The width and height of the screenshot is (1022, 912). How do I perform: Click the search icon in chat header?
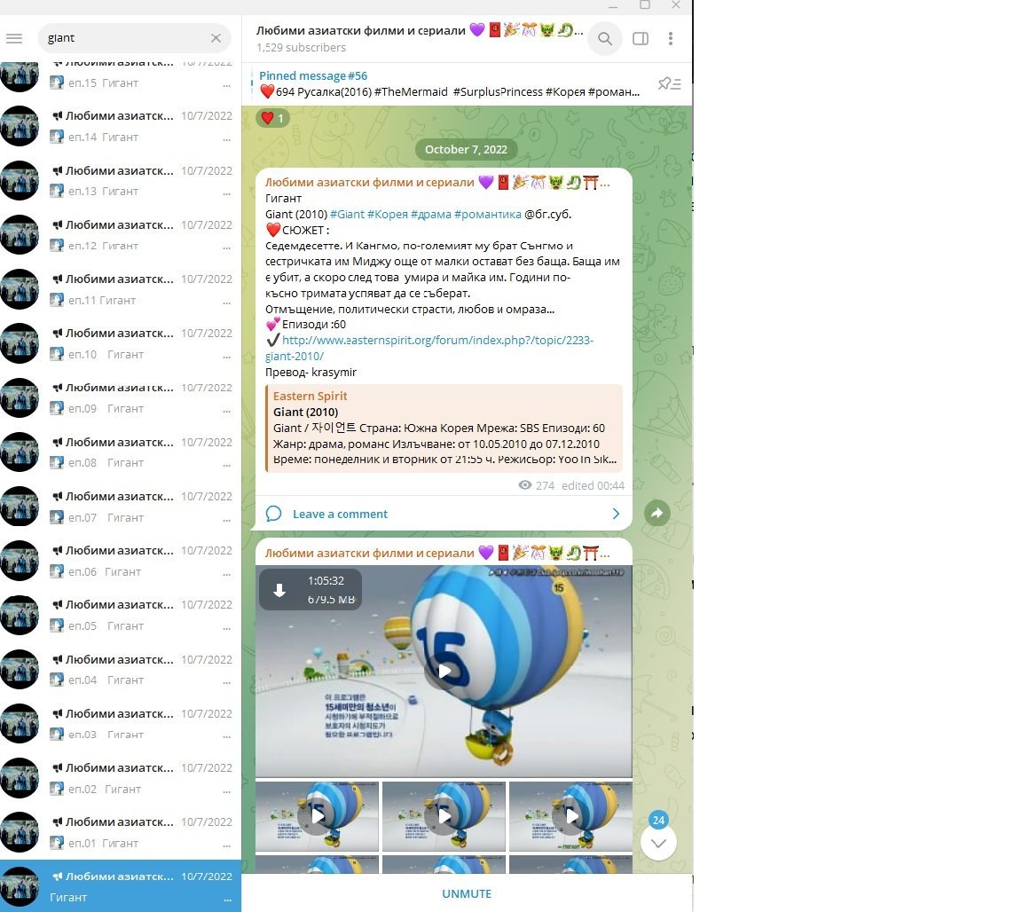pyautogui.click(x=605, y=39)
